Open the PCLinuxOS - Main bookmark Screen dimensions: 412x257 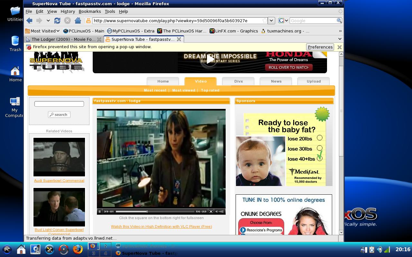84,31
